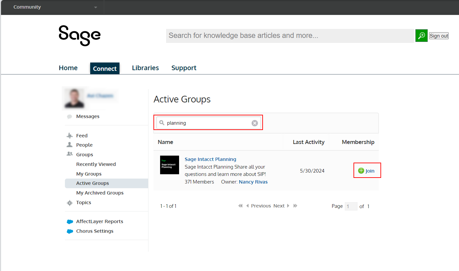
Task: Click the Feed pulse icon
Action: 70,136
